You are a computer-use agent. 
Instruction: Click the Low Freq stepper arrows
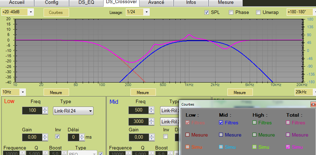pos(45,111)
